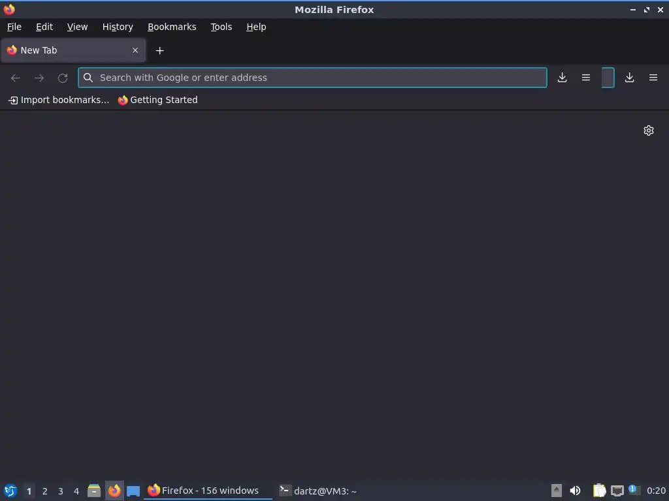This screenshot has width=669, height=501.
Task: Switch to virtual desktop 4
Action: pyautogui.click(x=76, y=491)
